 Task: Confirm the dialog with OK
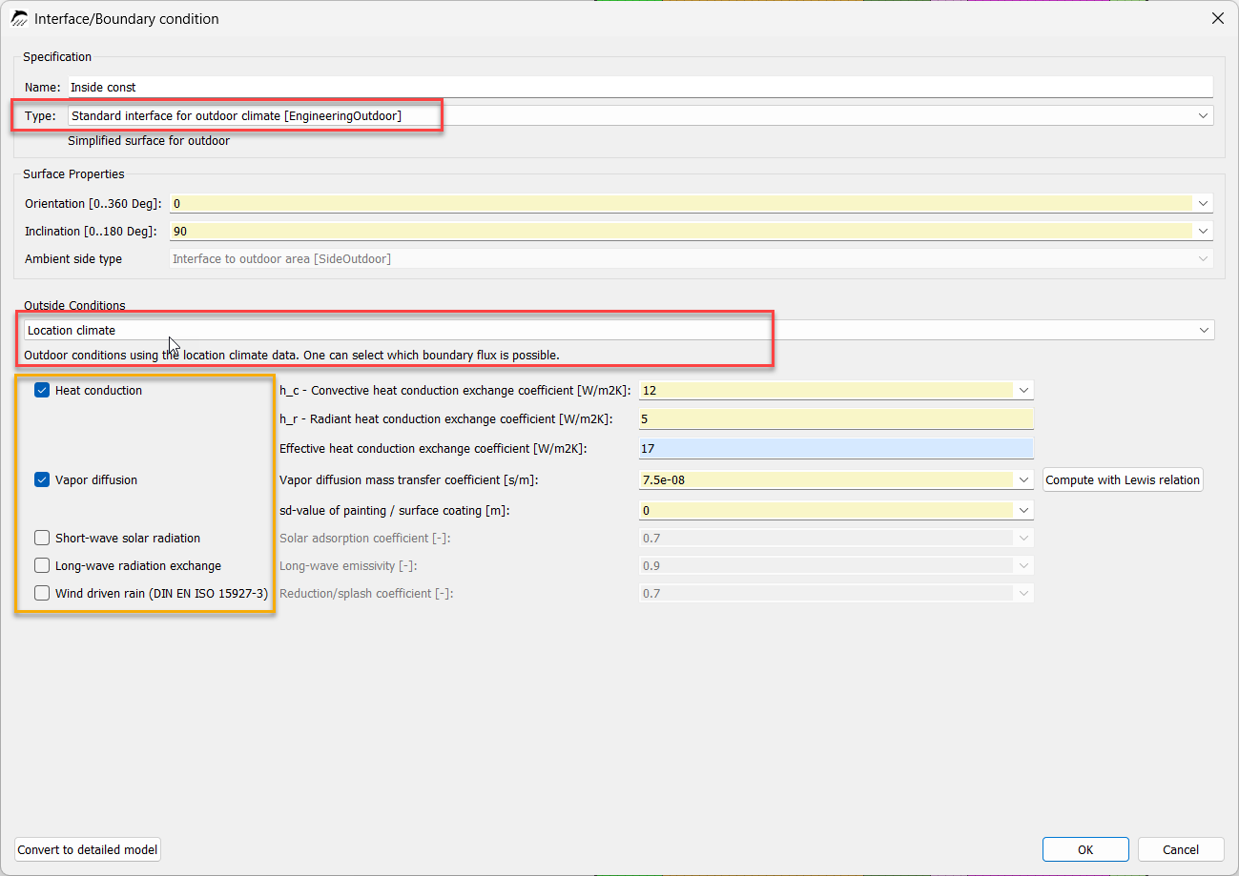[1085, 849]
